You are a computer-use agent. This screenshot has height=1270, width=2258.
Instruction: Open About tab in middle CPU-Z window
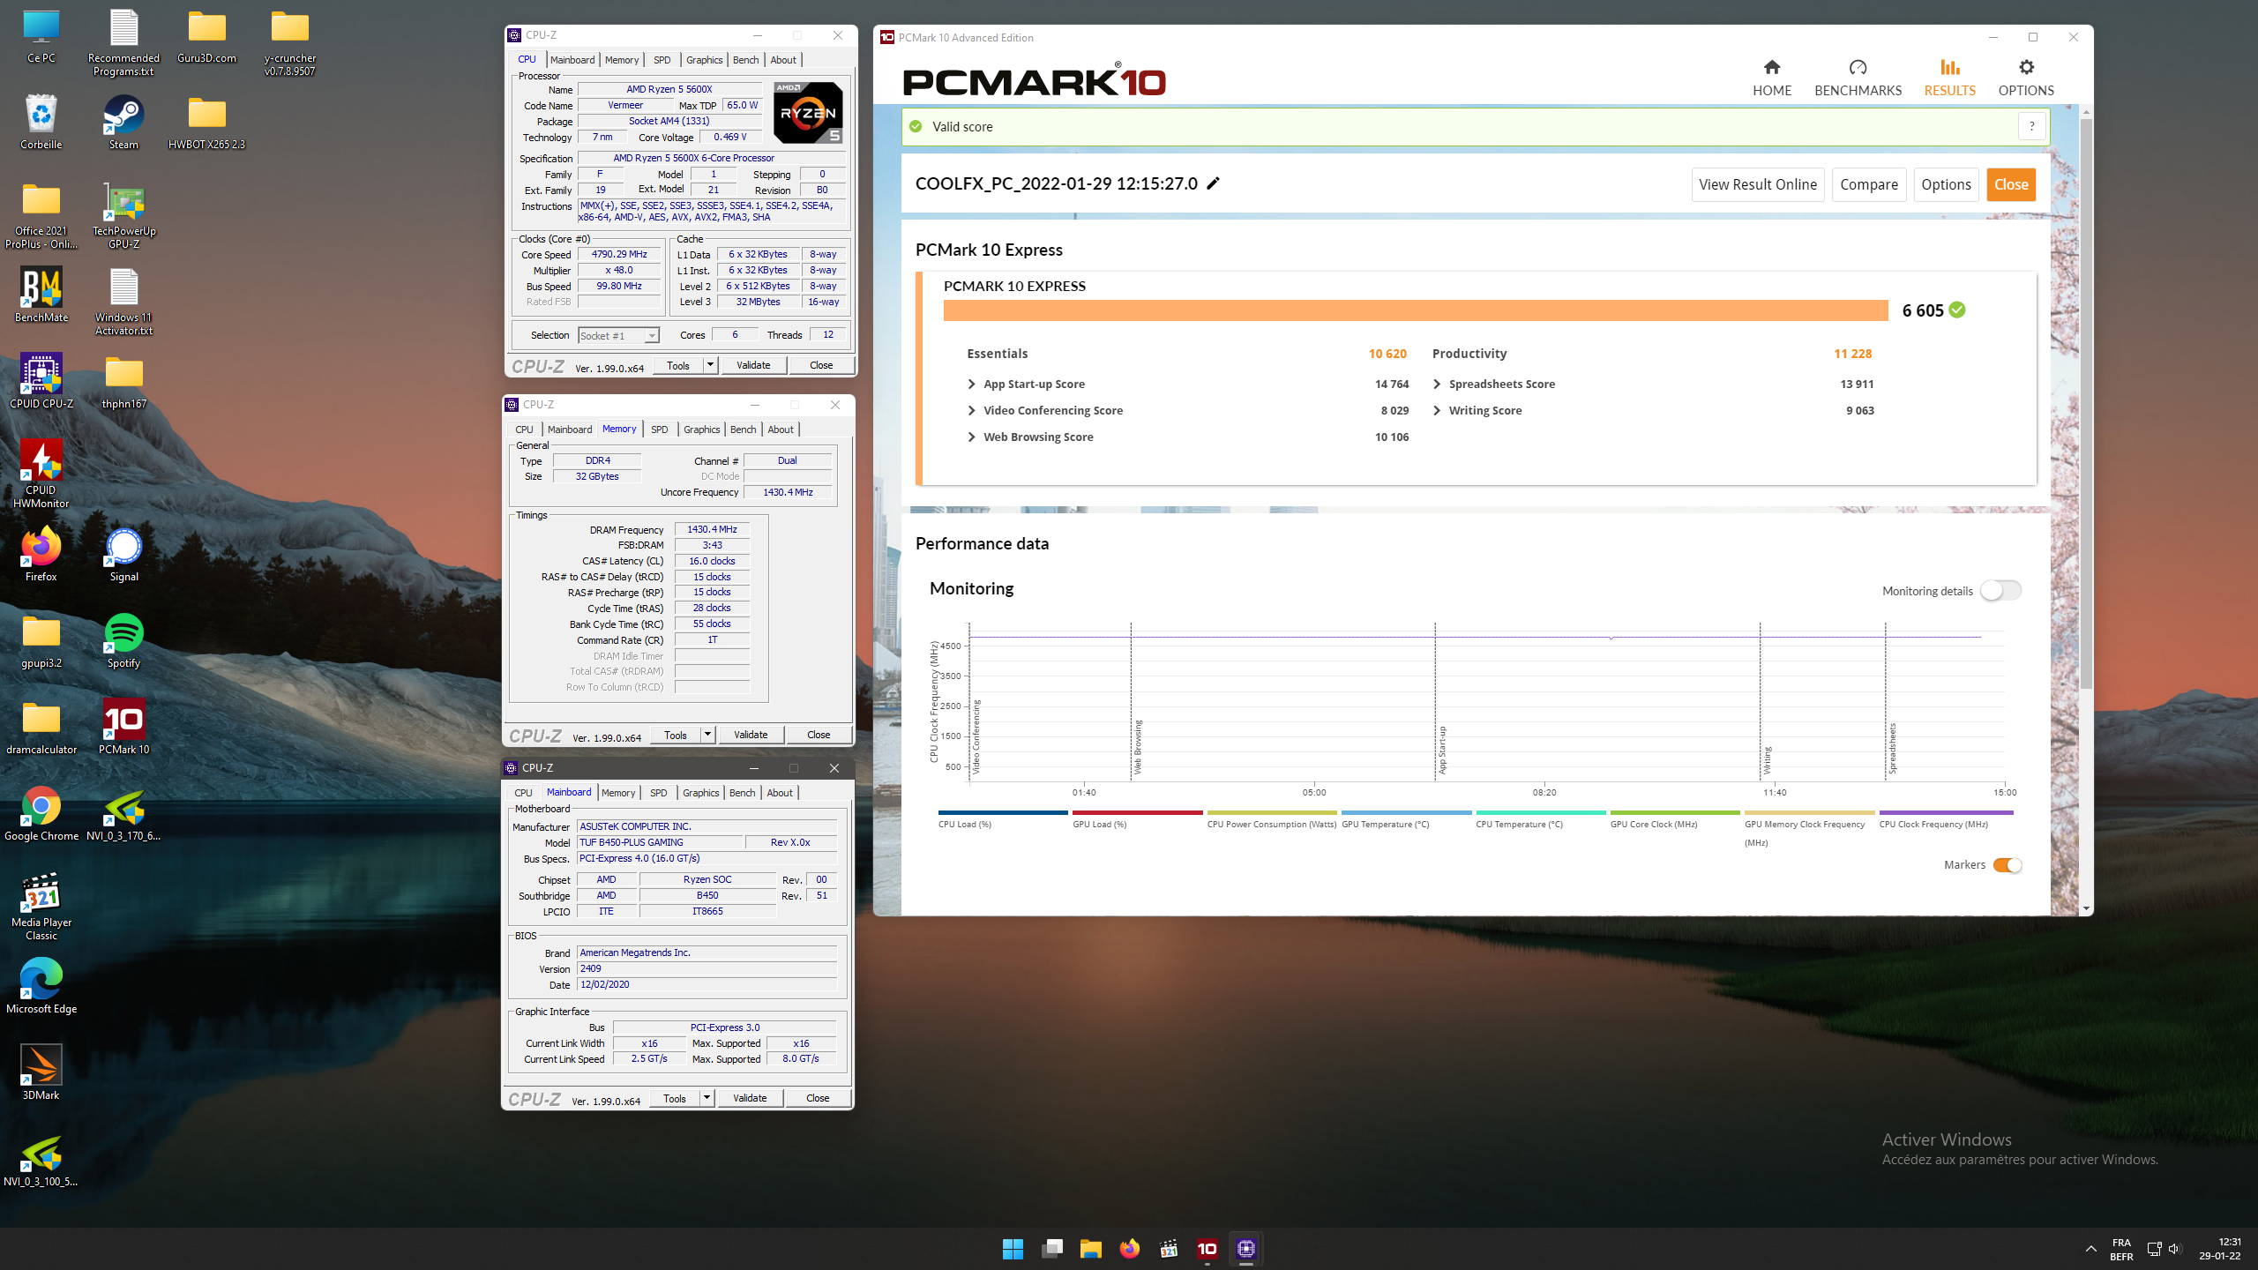781,430
